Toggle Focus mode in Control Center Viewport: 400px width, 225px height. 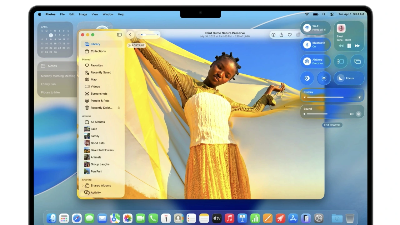coord(341,78)
